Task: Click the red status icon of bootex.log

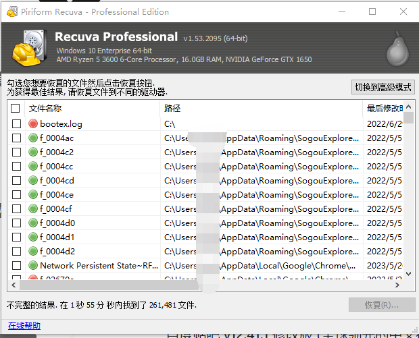Action: point(33,123)
